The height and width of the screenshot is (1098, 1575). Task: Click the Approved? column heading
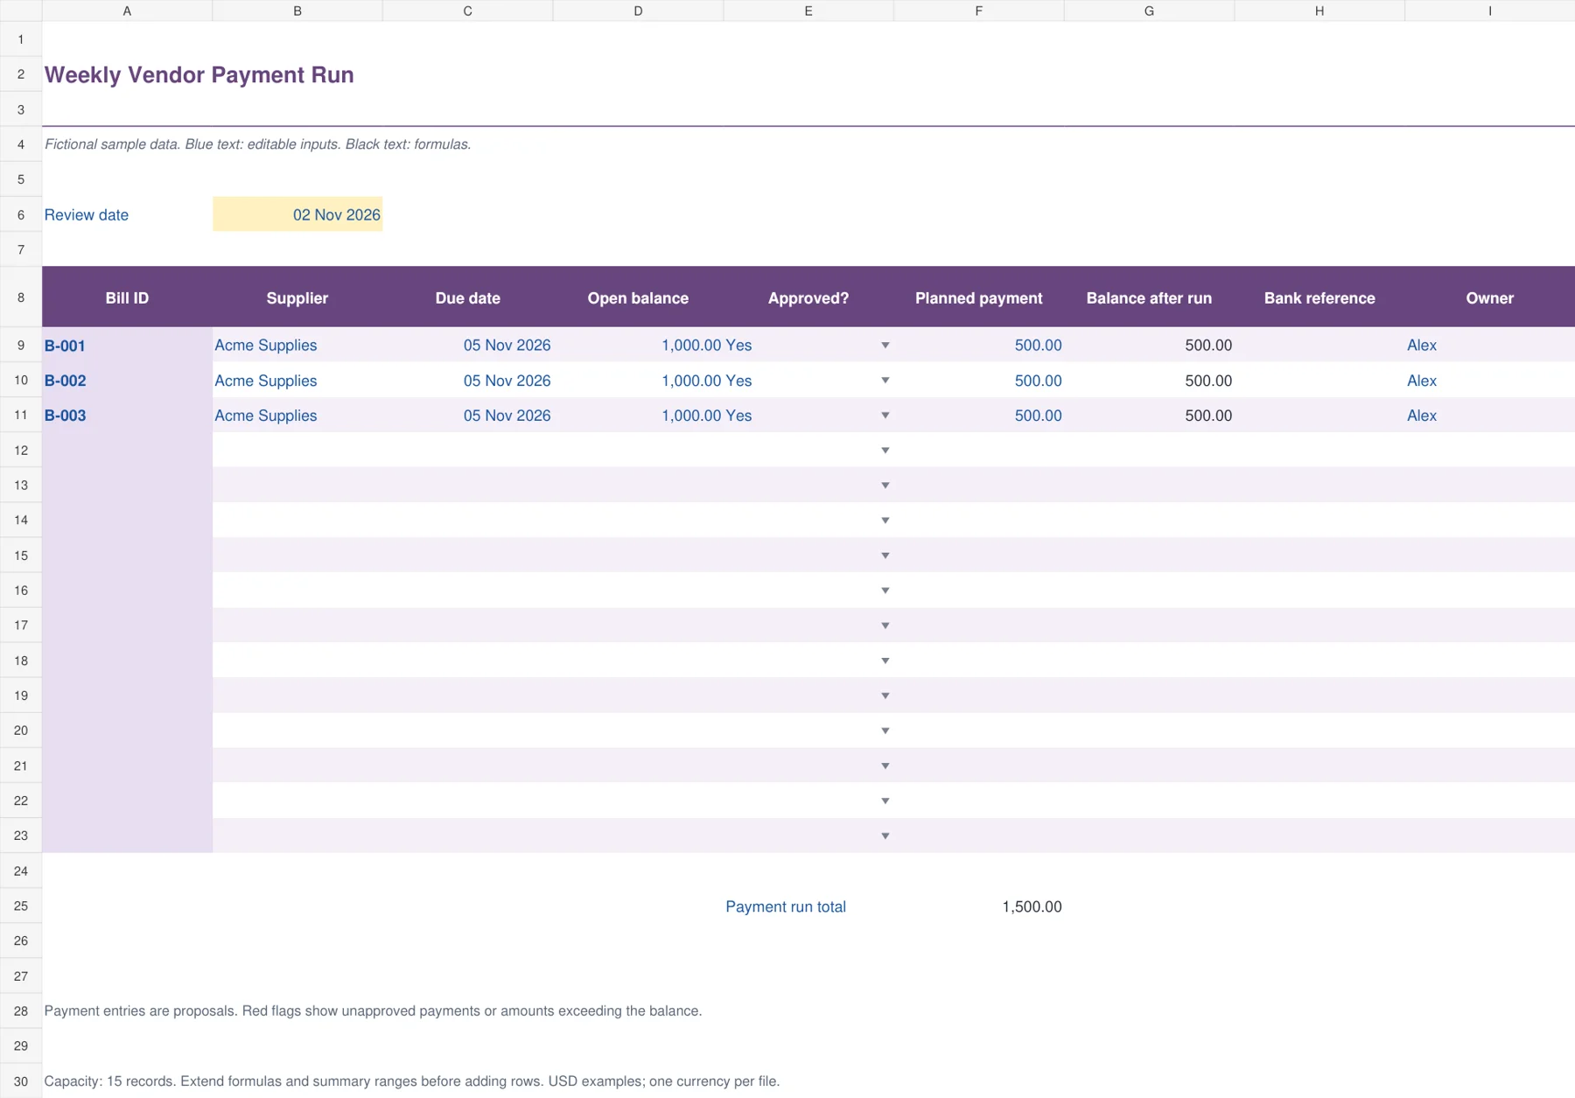click(808, 298)
